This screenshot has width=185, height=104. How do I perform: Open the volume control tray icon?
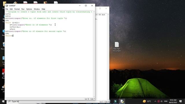pos(162,101)
